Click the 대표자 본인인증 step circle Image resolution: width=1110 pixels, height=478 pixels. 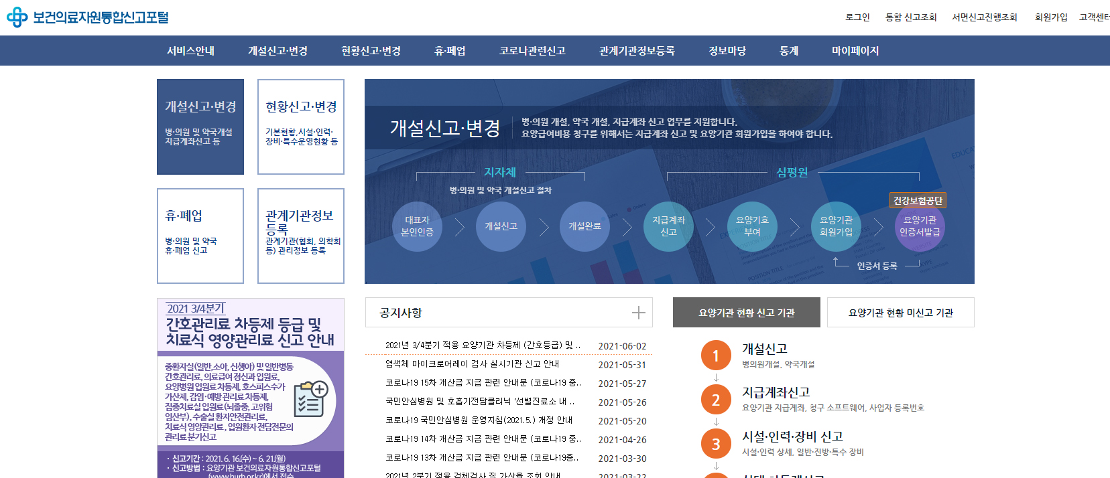coord(417,226)
